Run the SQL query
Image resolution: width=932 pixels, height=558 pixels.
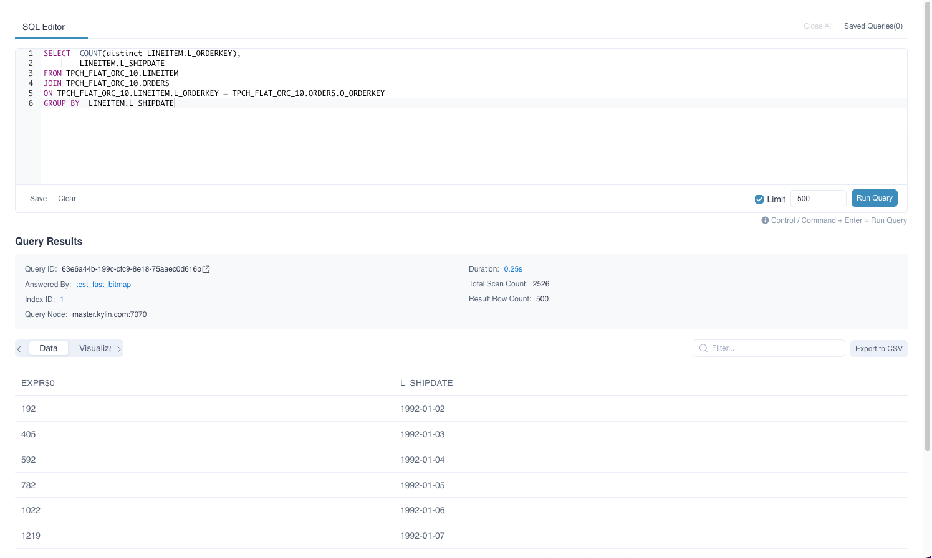[874, 198]
